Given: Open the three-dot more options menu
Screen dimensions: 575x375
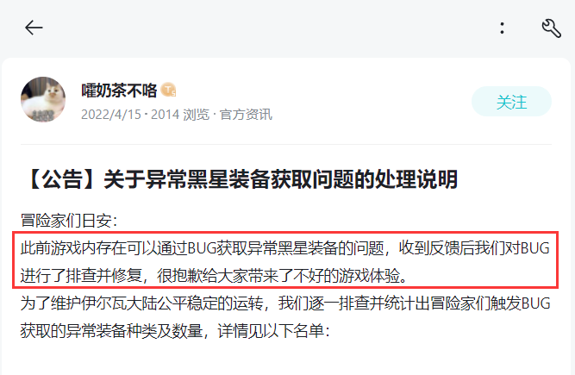Looking at the screenshot, I should pyautogui.click(x=502, y=28).
